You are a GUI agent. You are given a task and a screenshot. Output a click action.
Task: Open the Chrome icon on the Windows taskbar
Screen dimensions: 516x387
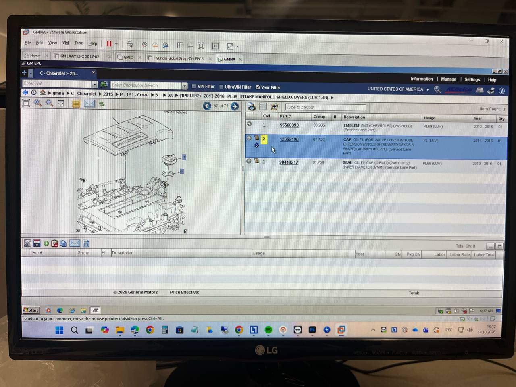(150, 330)
